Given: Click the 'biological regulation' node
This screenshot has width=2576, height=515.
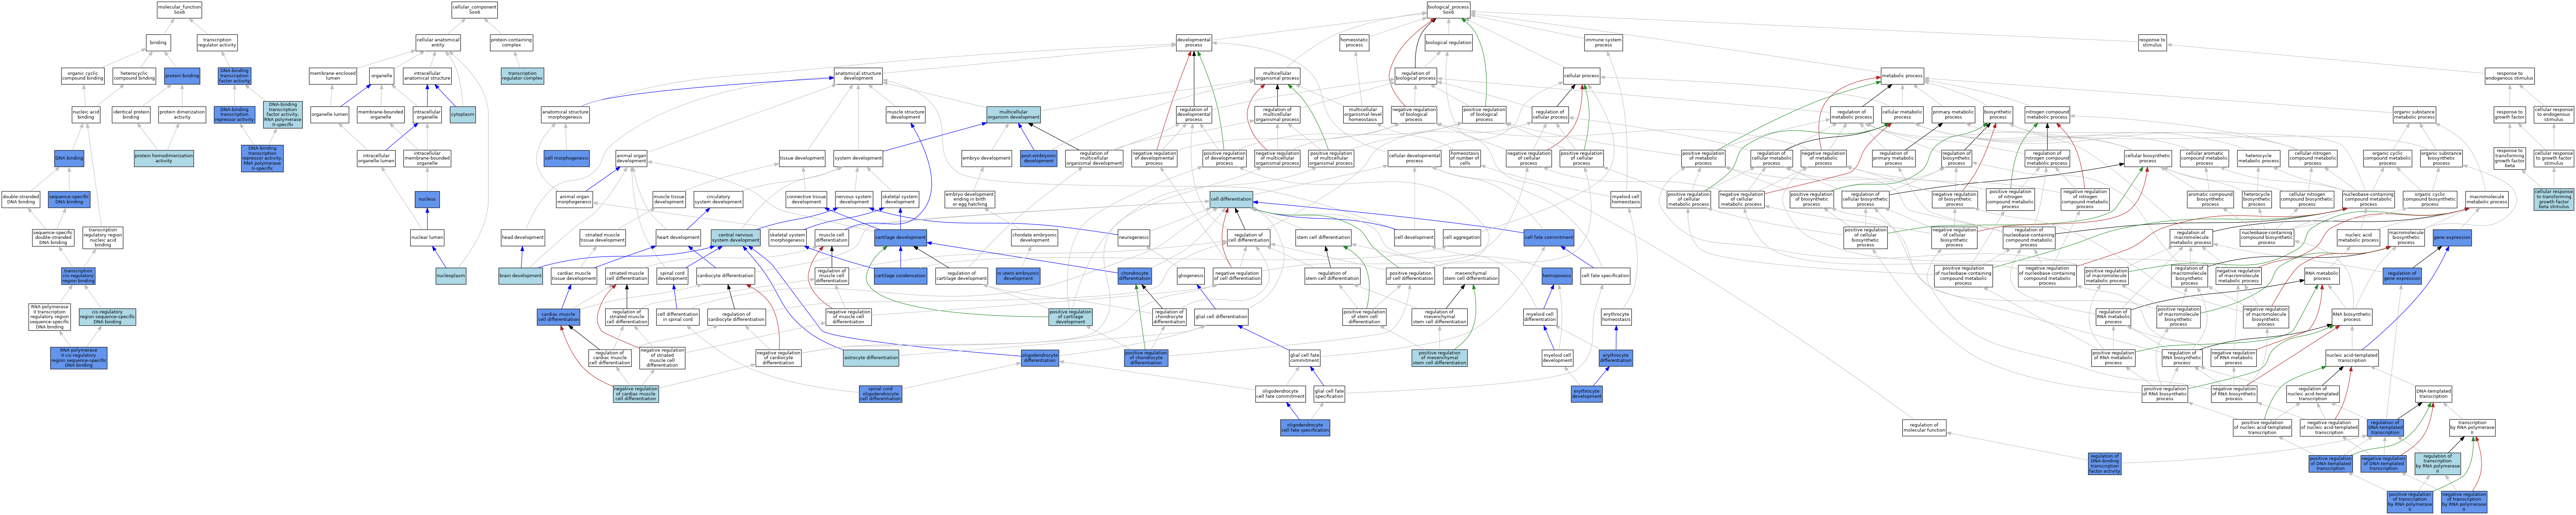Looking at the screenshot, I should click(1448, 43).
